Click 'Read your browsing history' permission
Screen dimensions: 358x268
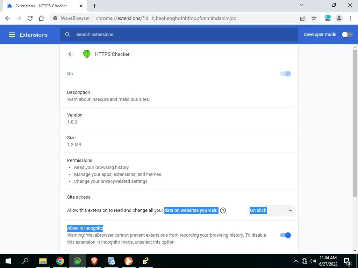pyautogui.click(x=101, y=167)
